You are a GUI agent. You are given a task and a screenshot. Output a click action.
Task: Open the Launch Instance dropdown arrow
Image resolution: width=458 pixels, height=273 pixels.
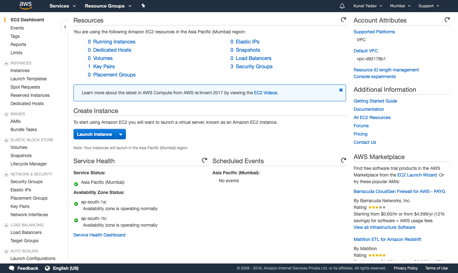tap(121, 134)
